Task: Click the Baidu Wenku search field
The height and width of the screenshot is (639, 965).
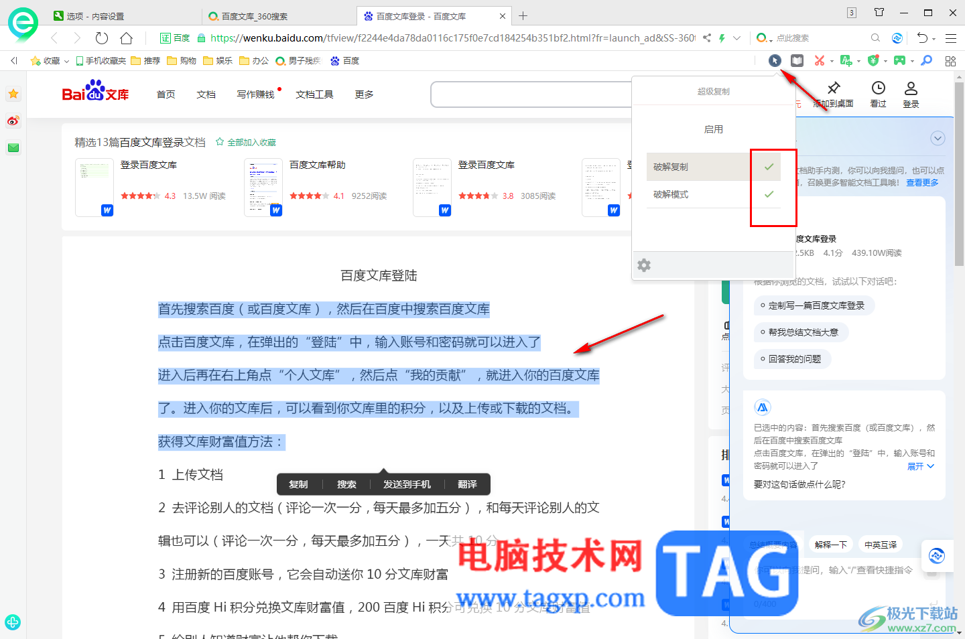Action: point(531,94)
